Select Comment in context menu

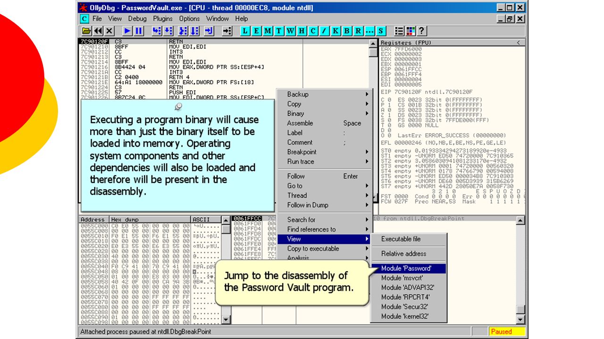pyautogui.click(x=324, y=142)
